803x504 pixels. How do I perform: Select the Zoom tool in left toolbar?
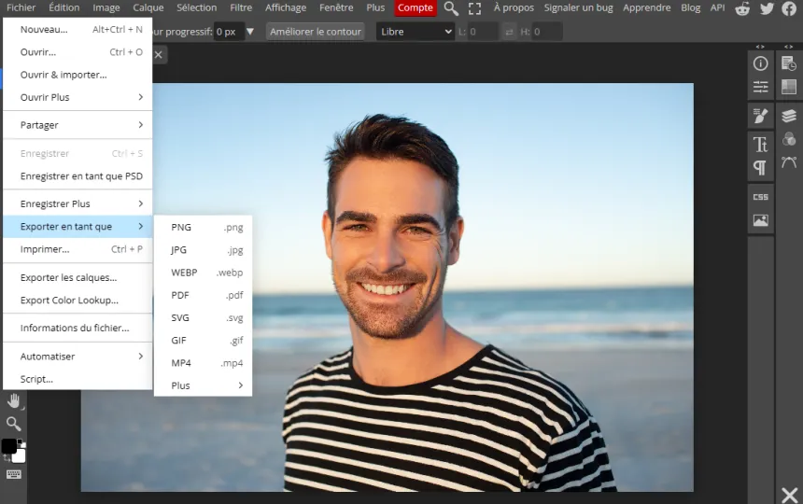coord(14,424)
